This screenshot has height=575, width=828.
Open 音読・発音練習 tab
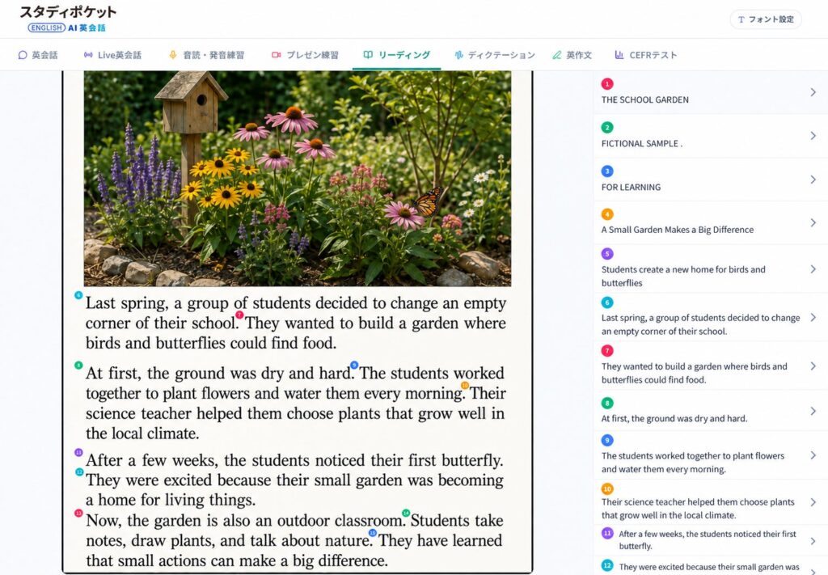(x=206, y=55)
